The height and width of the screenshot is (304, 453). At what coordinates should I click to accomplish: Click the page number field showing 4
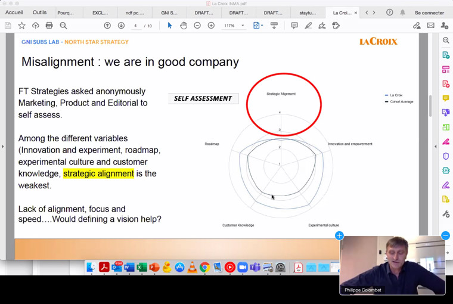[135, 26]
